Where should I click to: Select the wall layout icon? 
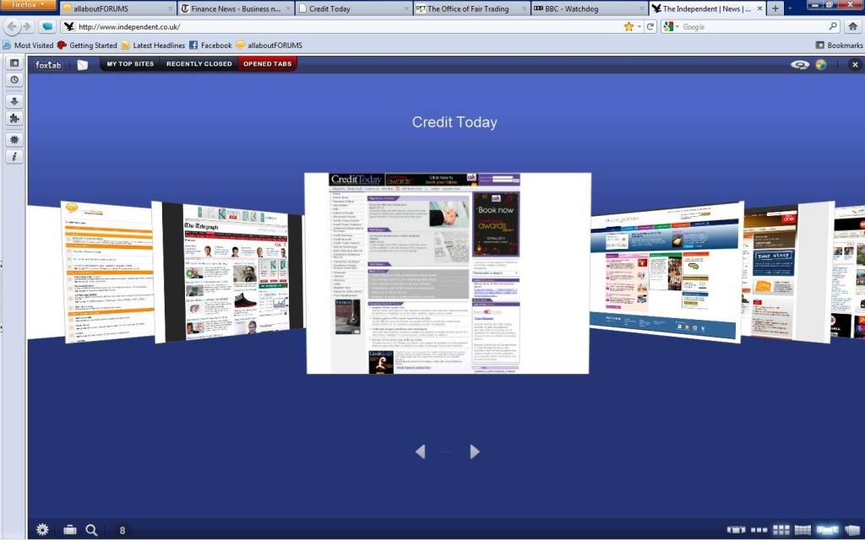(x=802, y=530)
